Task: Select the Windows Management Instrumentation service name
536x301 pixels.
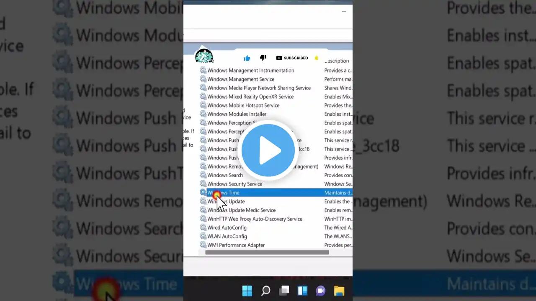Action: coord(251,71)
